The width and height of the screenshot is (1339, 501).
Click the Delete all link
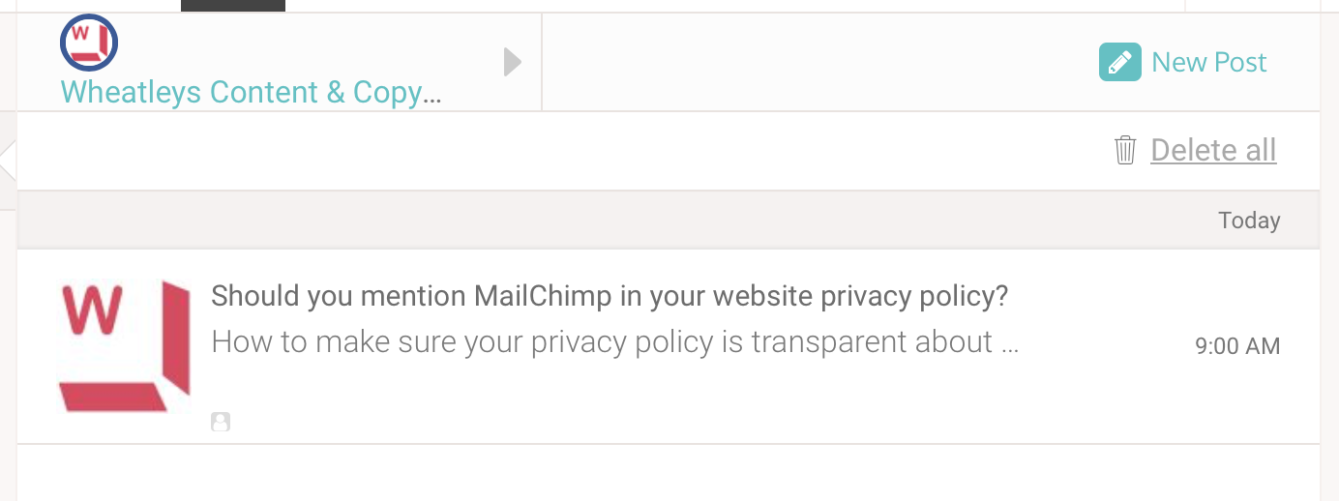(1213, 150)
